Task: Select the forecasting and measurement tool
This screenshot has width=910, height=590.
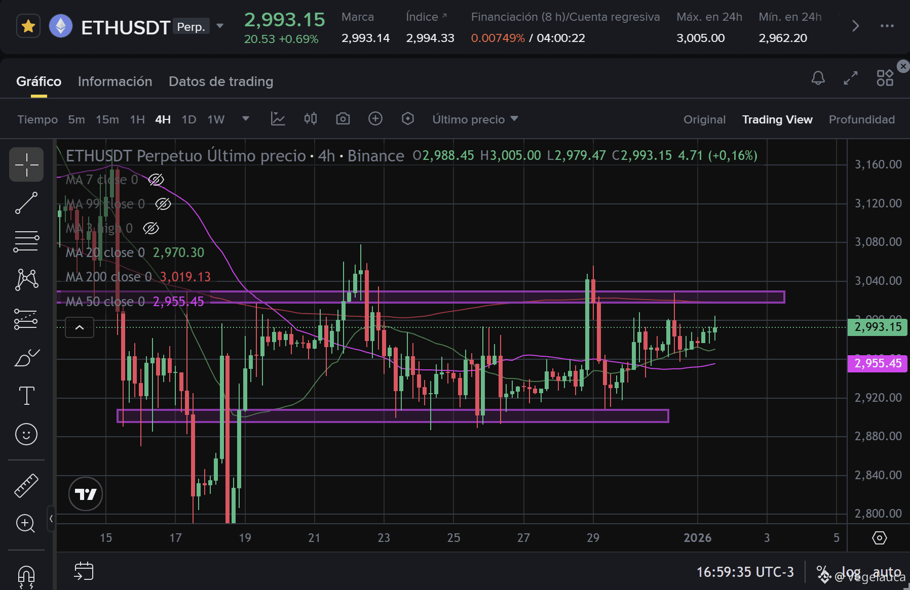Action: (x=26, y=319)
